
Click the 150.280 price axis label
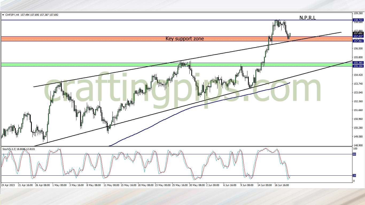click(358, 128)
